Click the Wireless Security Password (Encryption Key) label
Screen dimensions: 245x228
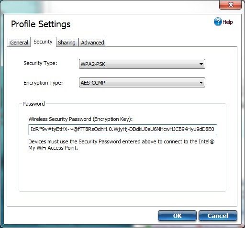click(x=80, y=119)
